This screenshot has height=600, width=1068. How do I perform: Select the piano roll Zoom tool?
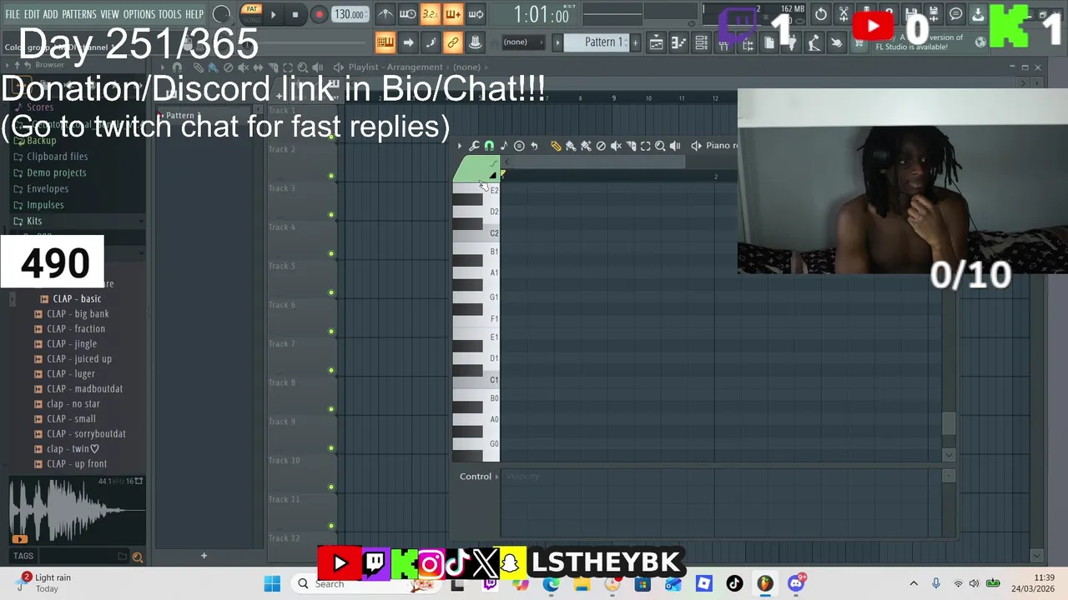click(660, 146)
